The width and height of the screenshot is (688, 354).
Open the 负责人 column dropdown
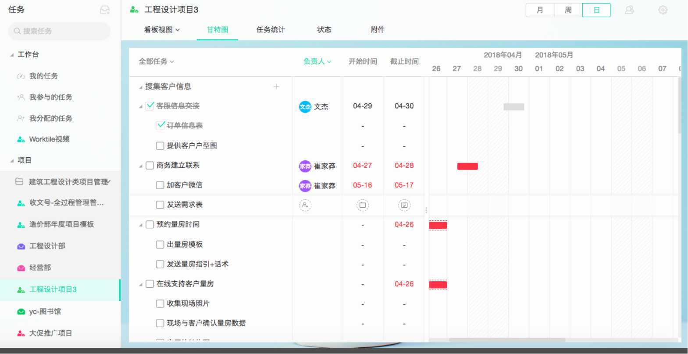[317, 61]
